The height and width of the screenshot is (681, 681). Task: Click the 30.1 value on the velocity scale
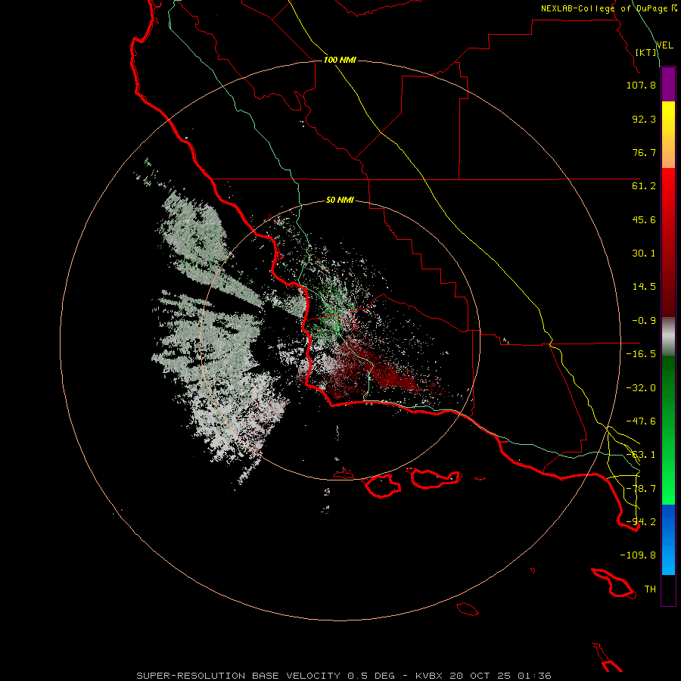pyautogui.click(x=644, y=253)
